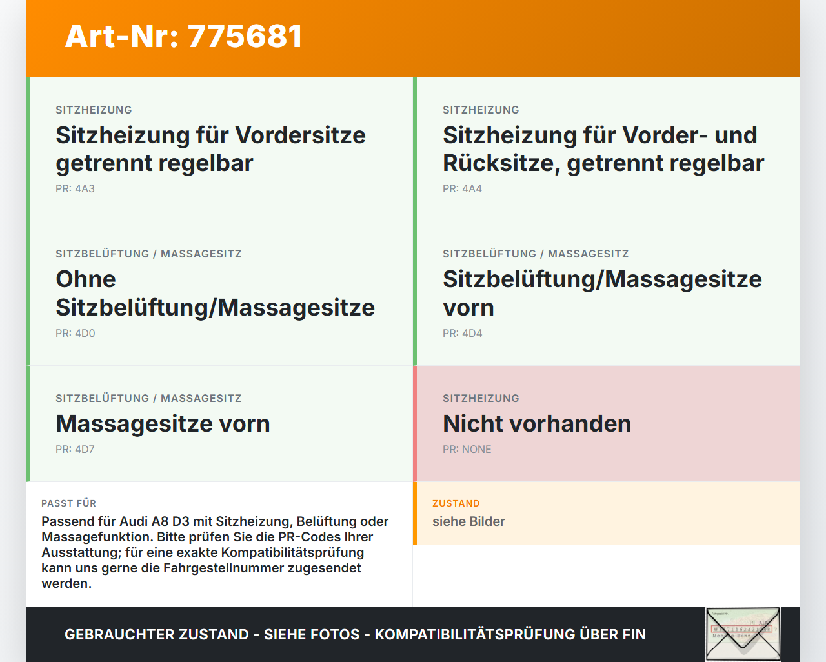Select the red Nicht vorhanden card

pos(607,424)
